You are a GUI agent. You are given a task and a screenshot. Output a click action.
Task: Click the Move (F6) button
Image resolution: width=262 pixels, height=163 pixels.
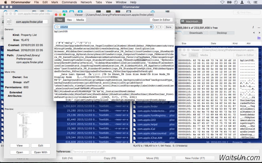(152, 158)
